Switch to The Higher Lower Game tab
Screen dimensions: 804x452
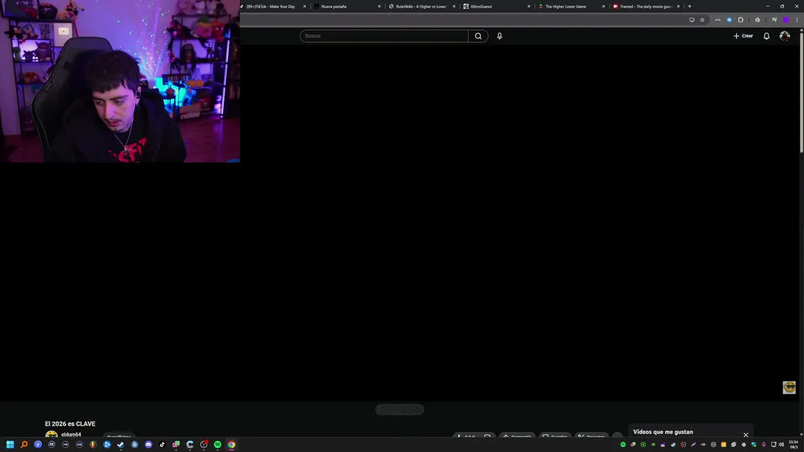[x=572, y=6]
